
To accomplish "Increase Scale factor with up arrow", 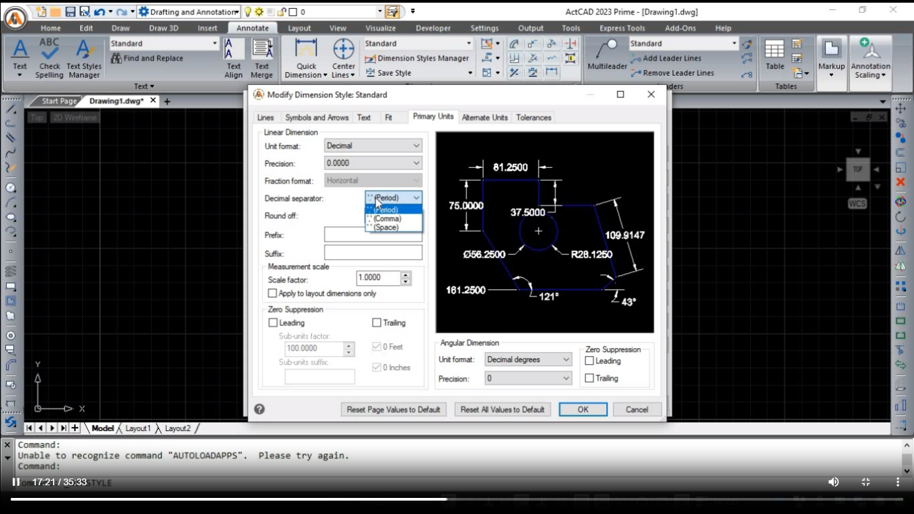I will coord(405,274).
